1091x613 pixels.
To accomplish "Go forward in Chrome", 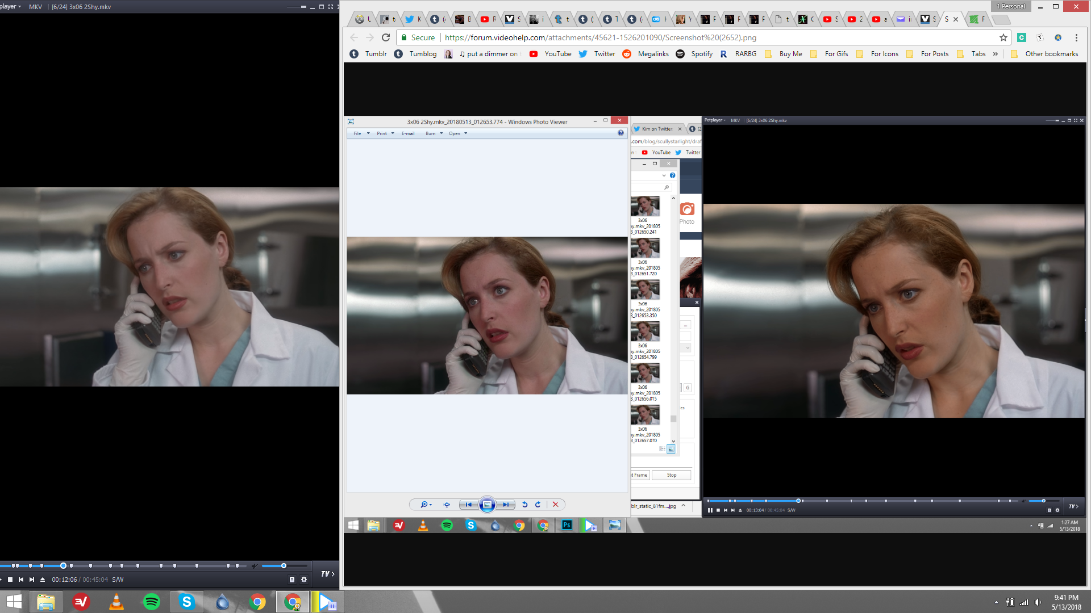I will pyautogui.click(x=370, y=37).
